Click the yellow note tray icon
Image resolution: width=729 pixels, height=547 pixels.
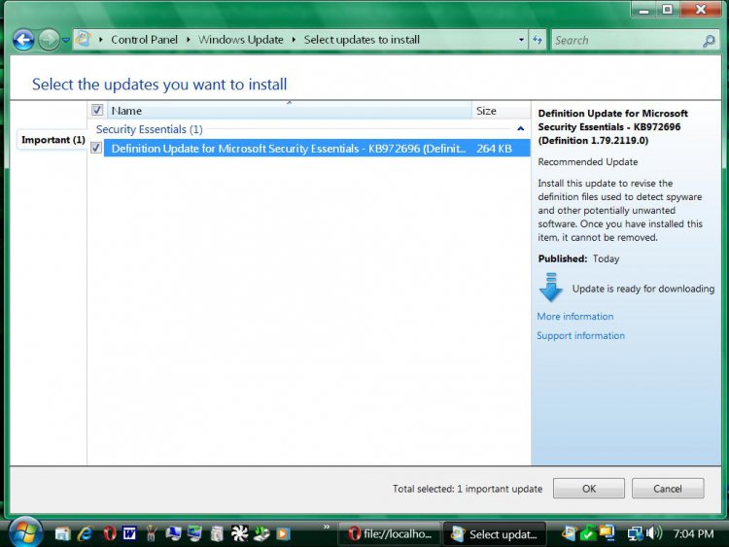pyautogui.click(x=607, y=532)
